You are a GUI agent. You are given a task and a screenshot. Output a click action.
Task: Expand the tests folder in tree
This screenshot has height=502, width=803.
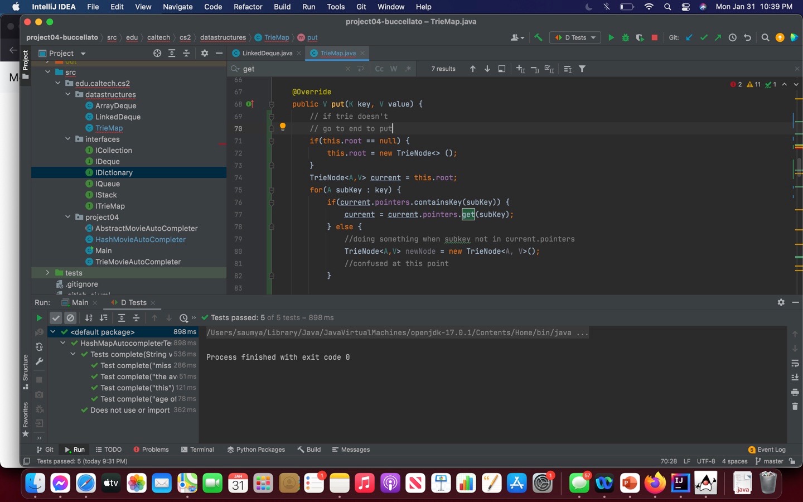coord(48,273)
